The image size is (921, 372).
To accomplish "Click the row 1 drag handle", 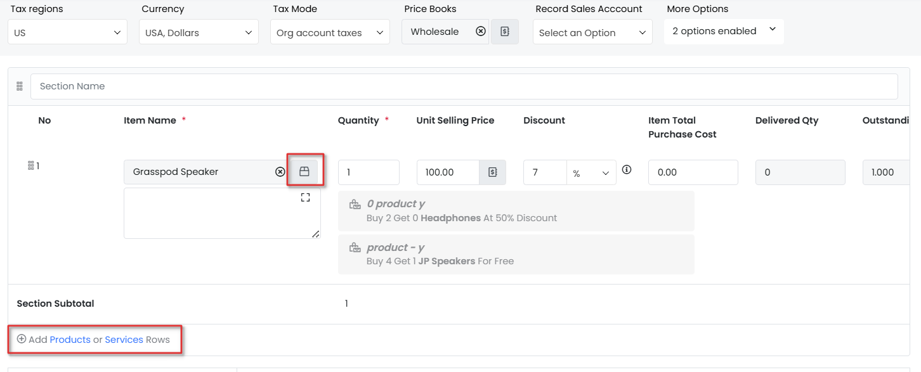I will coord(30,165).
